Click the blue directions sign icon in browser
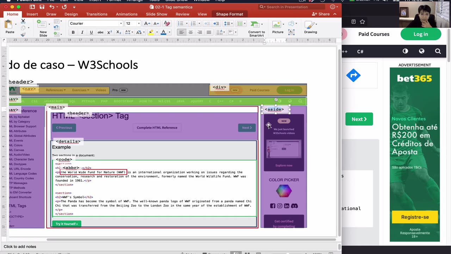This screenshot has width=451, height=254. (353, 75)
